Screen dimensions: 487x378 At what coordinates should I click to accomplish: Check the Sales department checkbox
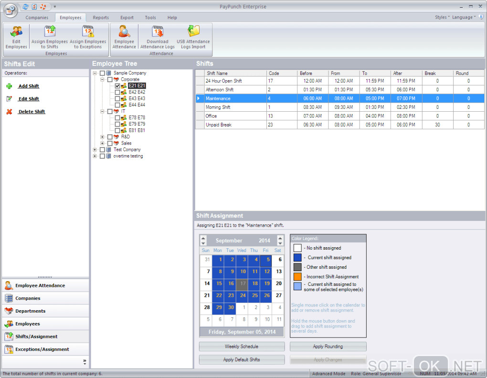[x=110, y=143]
